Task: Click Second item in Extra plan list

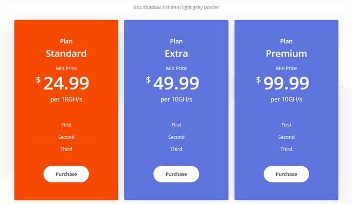Action: (176, 137)
